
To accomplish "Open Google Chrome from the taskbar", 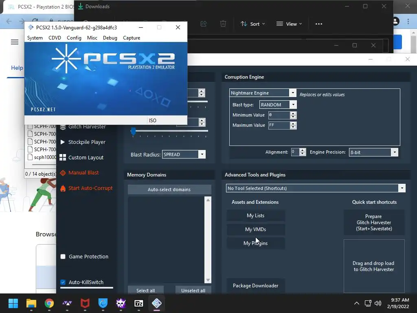I will click(49, 303).
